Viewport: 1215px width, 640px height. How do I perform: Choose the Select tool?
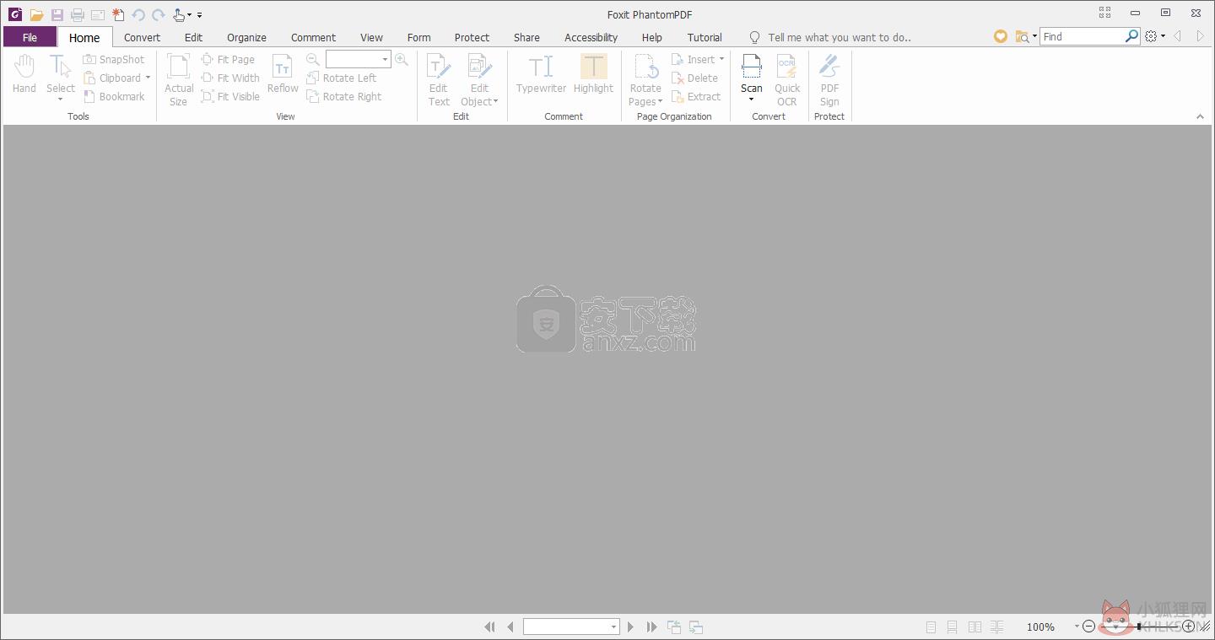point(61,78)
